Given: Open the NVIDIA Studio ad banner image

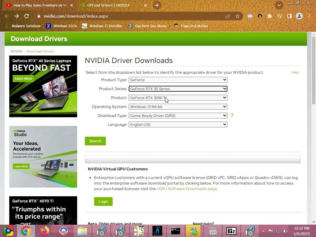Looking at the screenshot, I should coord(43,157).
